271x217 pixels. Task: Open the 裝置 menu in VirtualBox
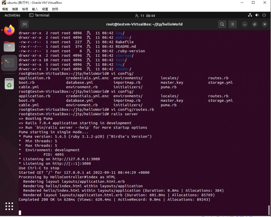[x=45, y=9]
